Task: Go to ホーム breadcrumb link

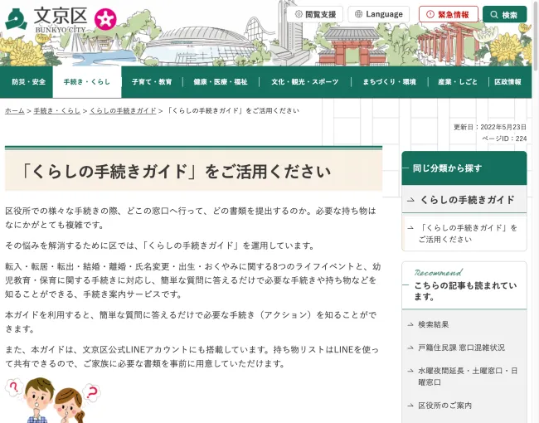Action: coord(15,111)
